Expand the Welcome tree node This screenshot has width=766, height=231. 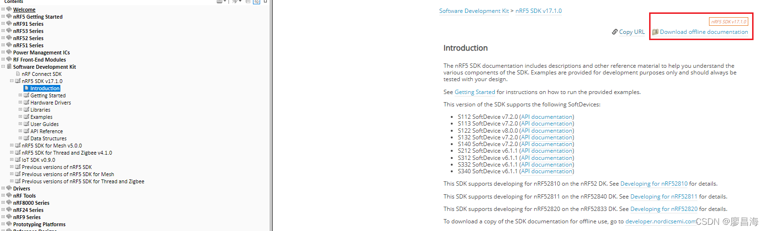point(3,9)
